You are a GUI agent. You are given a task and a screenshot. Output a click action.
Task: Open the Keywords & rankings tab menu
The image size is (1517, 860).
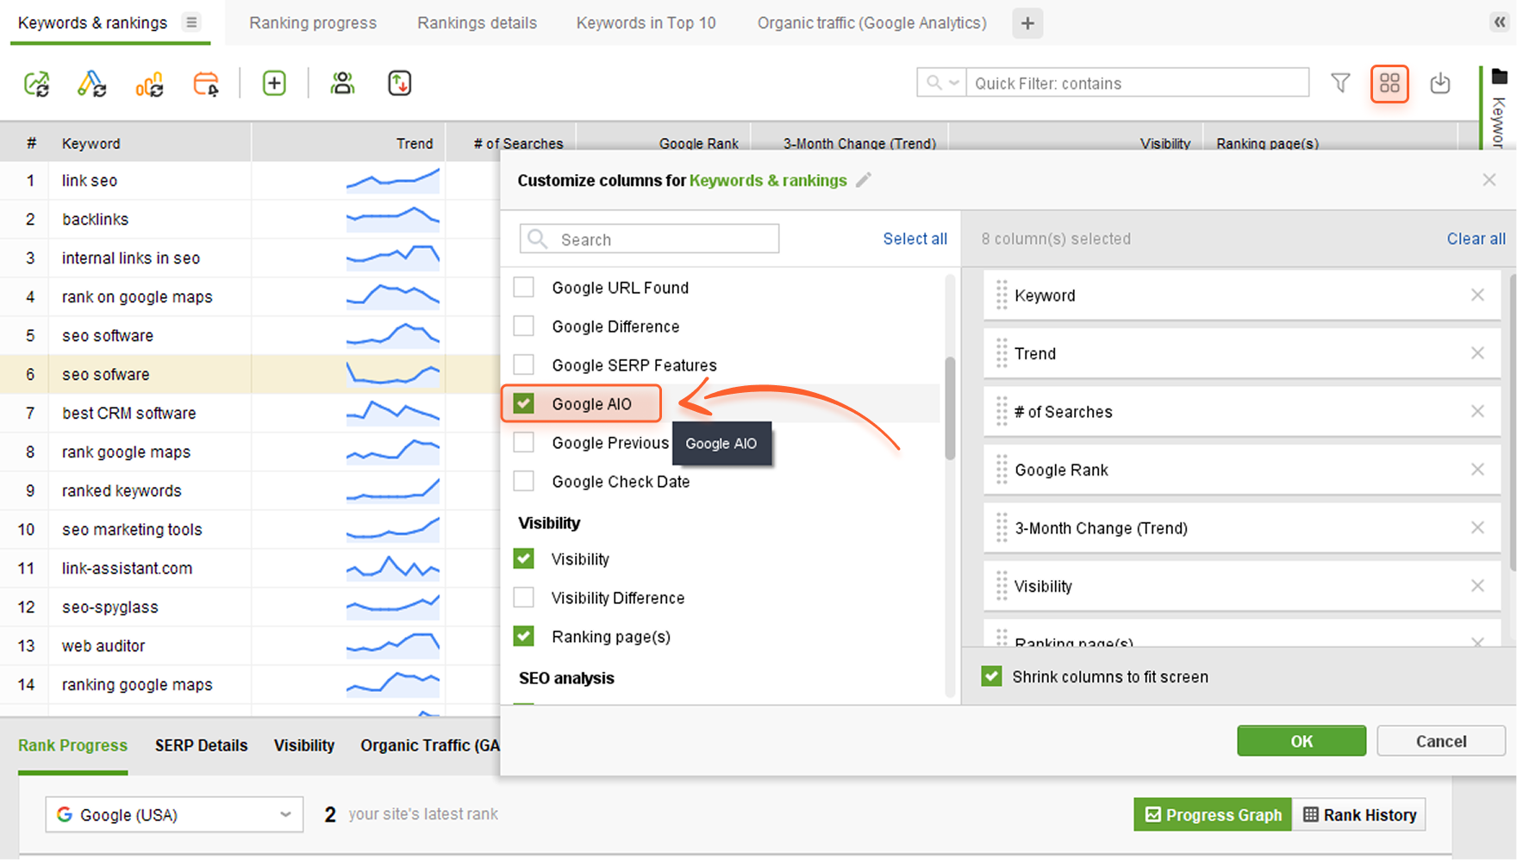pos(191,22)
